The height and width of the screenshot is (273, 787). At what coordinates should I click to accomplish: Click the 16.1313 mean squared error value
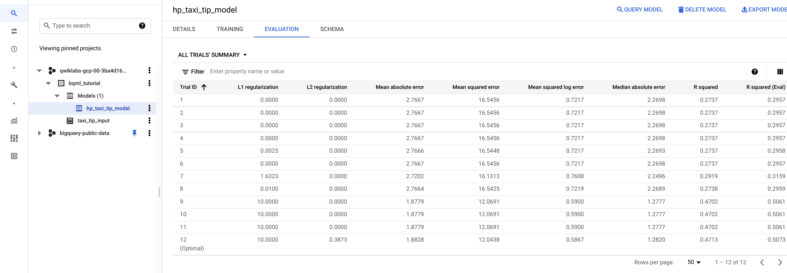coord(489,176)
